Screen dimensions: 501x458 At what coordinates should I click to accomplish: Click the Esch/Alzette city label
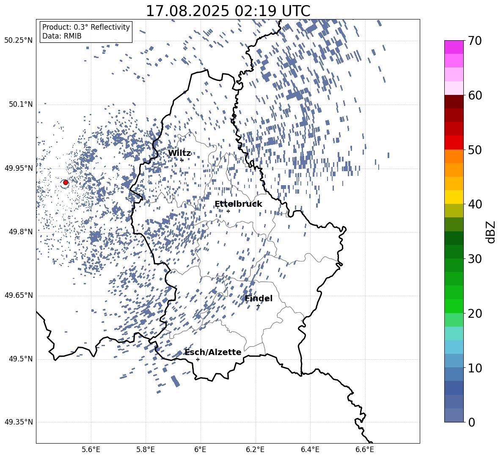[213, 353]
